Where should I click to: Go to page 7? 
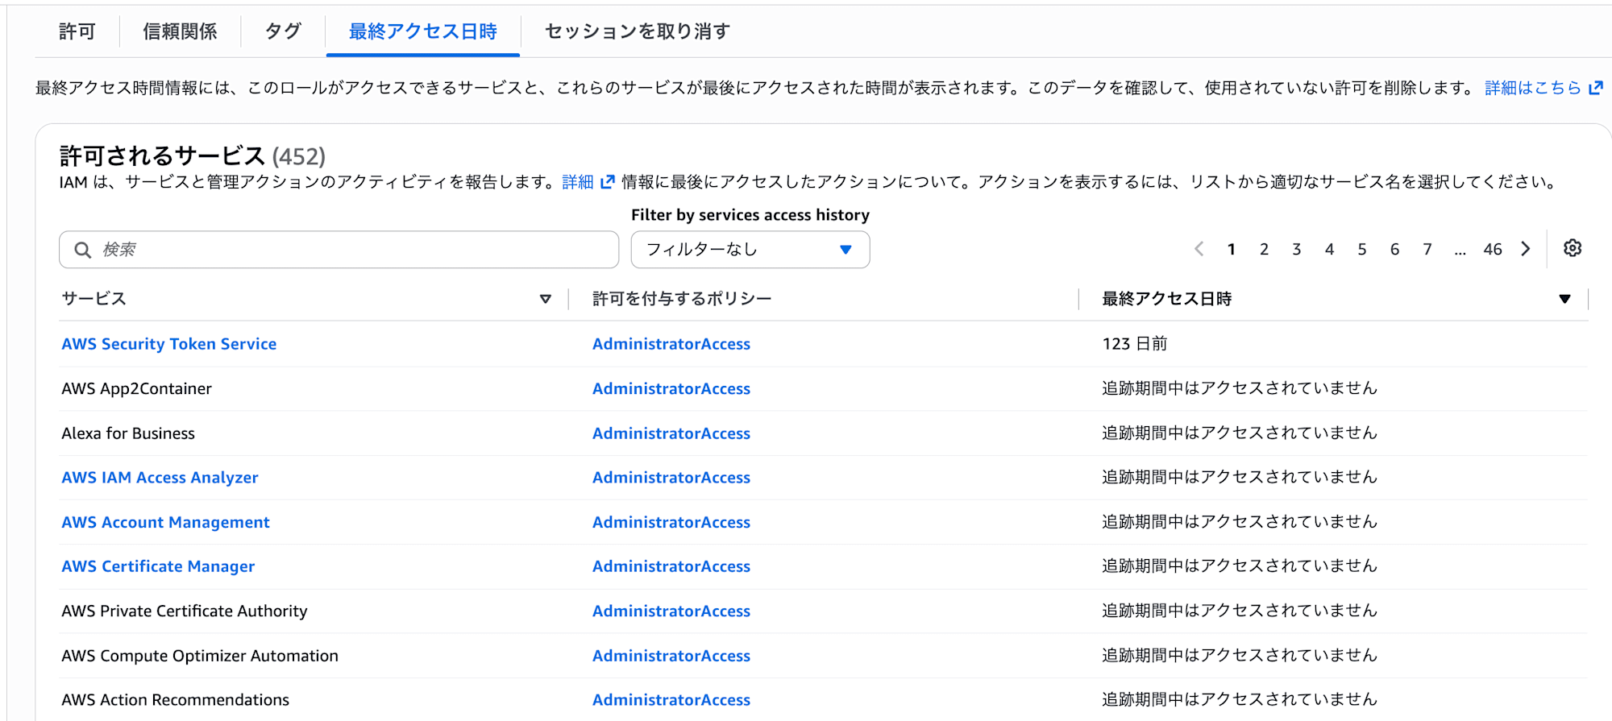1427,250
